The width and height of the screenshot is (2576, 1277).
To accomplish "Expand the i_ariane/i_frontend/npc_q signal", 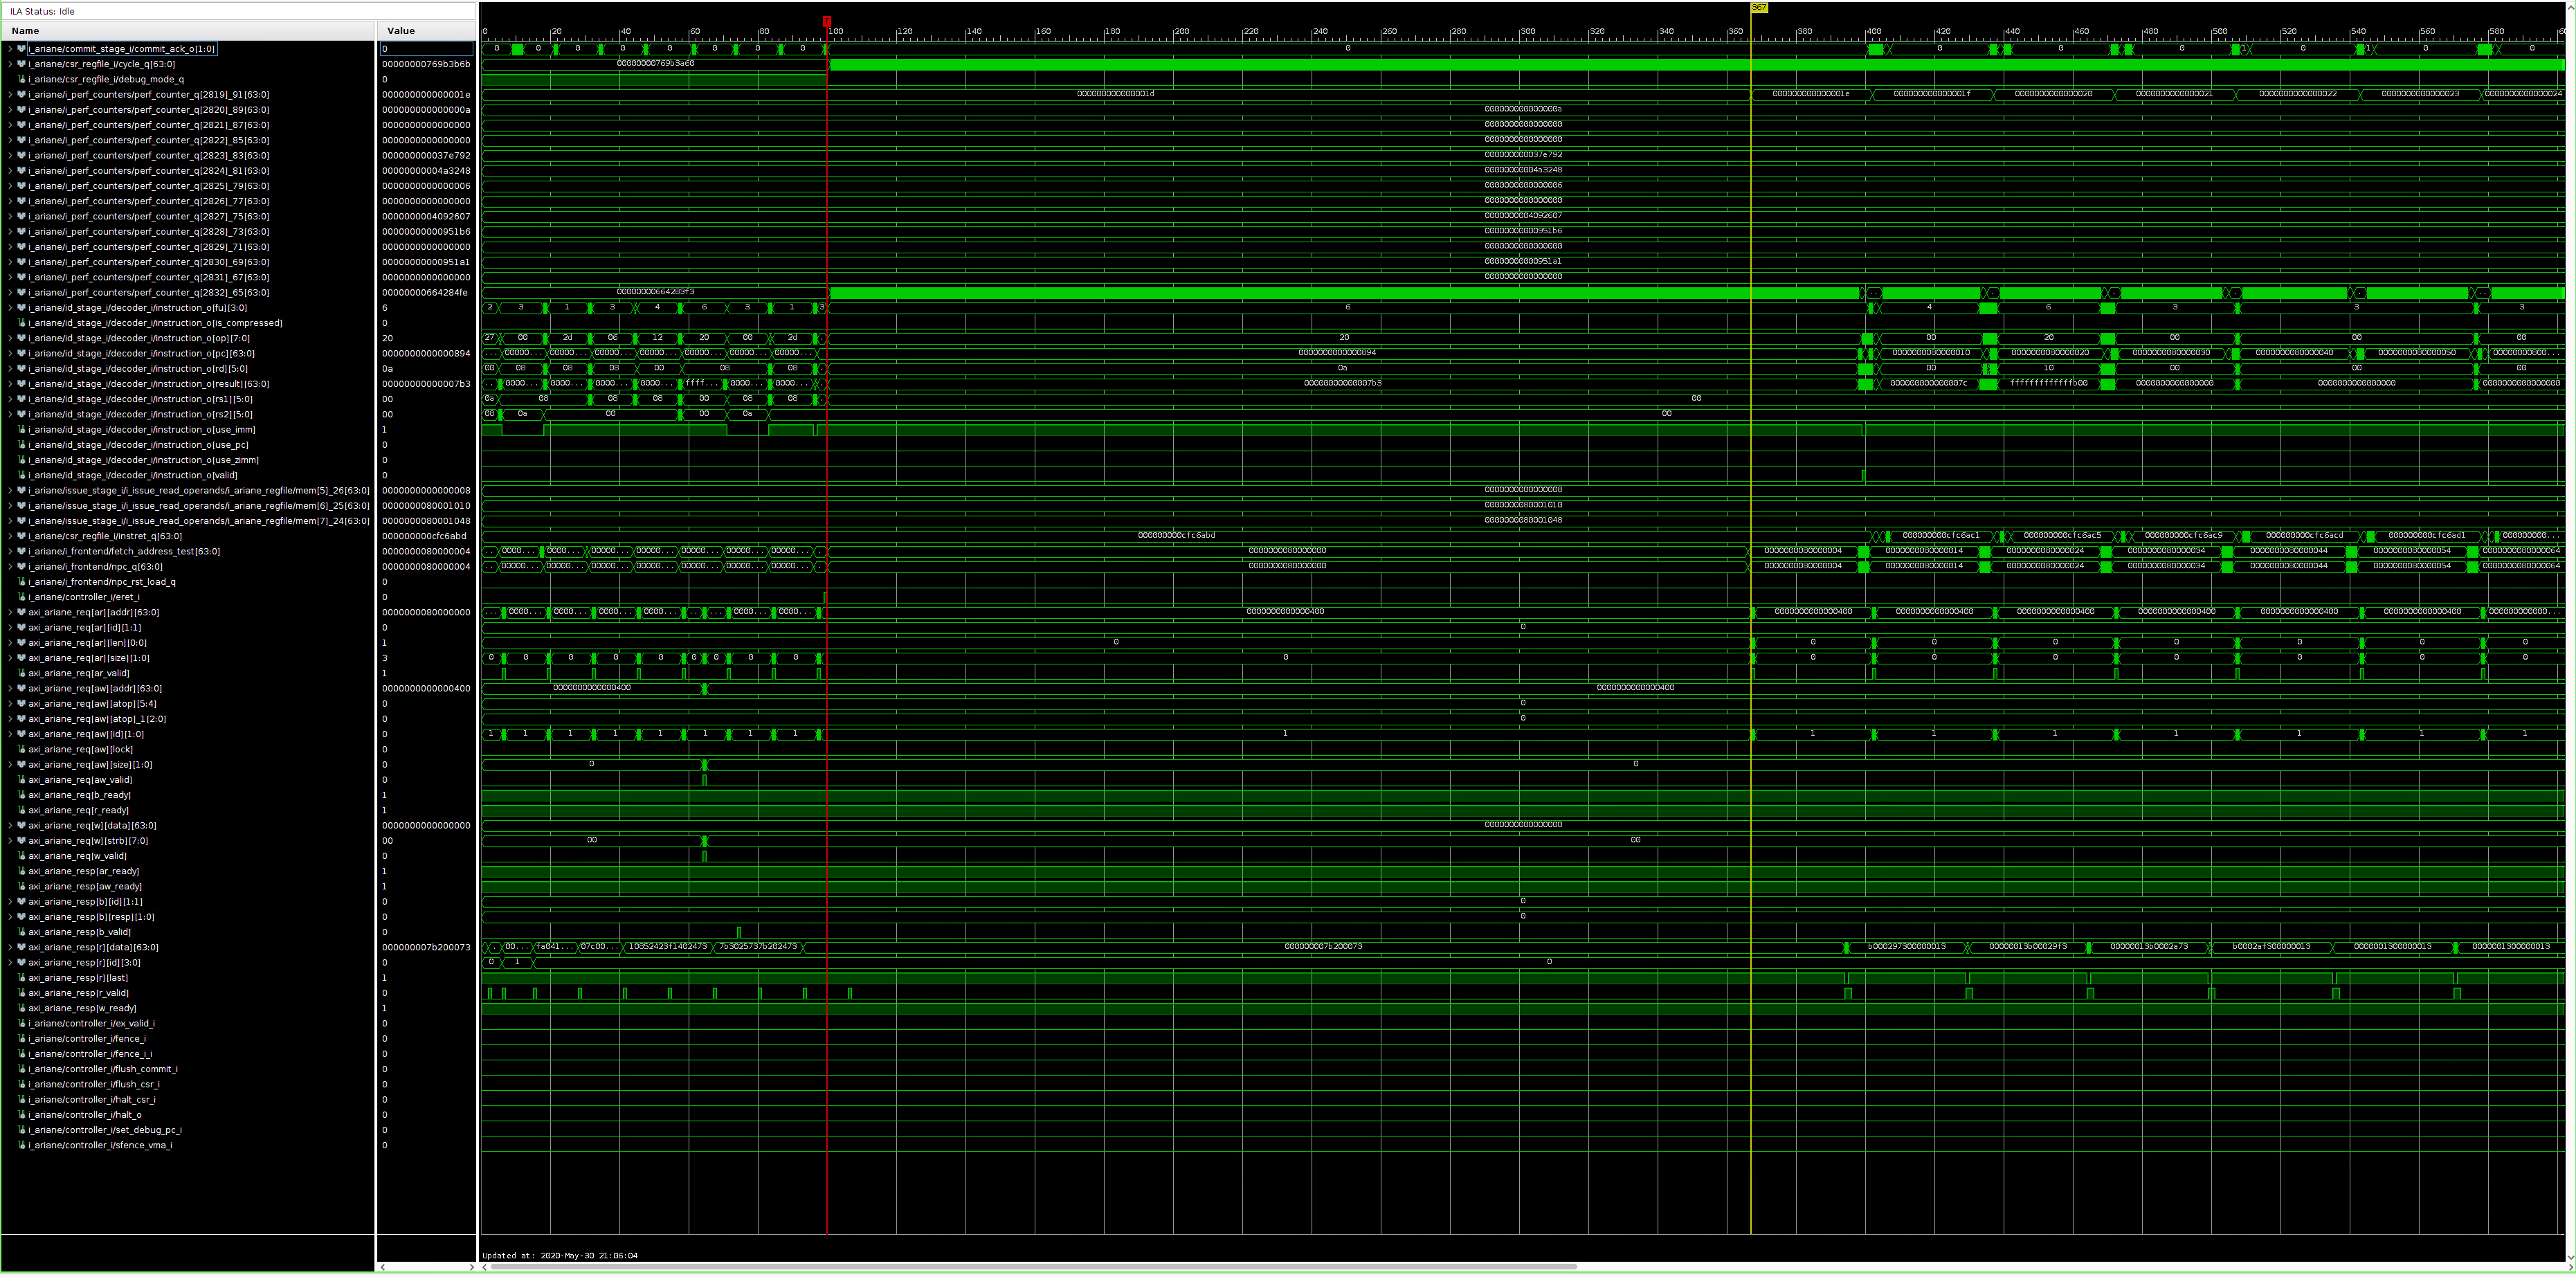I will tap(8, 566).
